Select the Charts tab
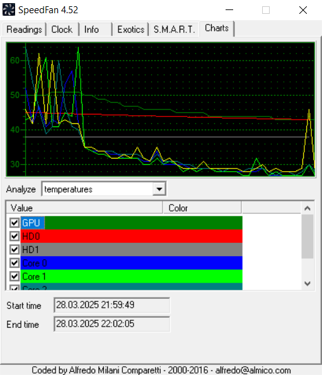Image resolution: width=322 pixels, height=375 pixels. point(217,28)
